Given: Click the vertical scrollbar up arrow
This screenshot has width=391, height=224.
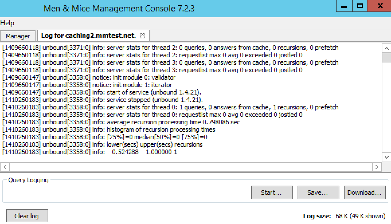Looking at the screenshot, I should [x=386, y=48].
